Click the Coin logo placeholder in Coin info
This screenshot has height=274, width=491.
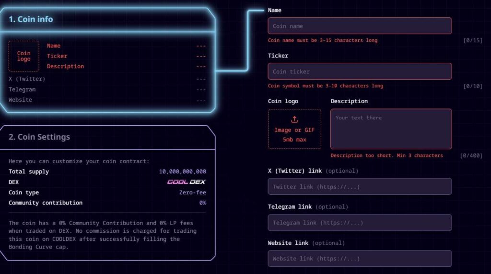(x=24, y=56)
